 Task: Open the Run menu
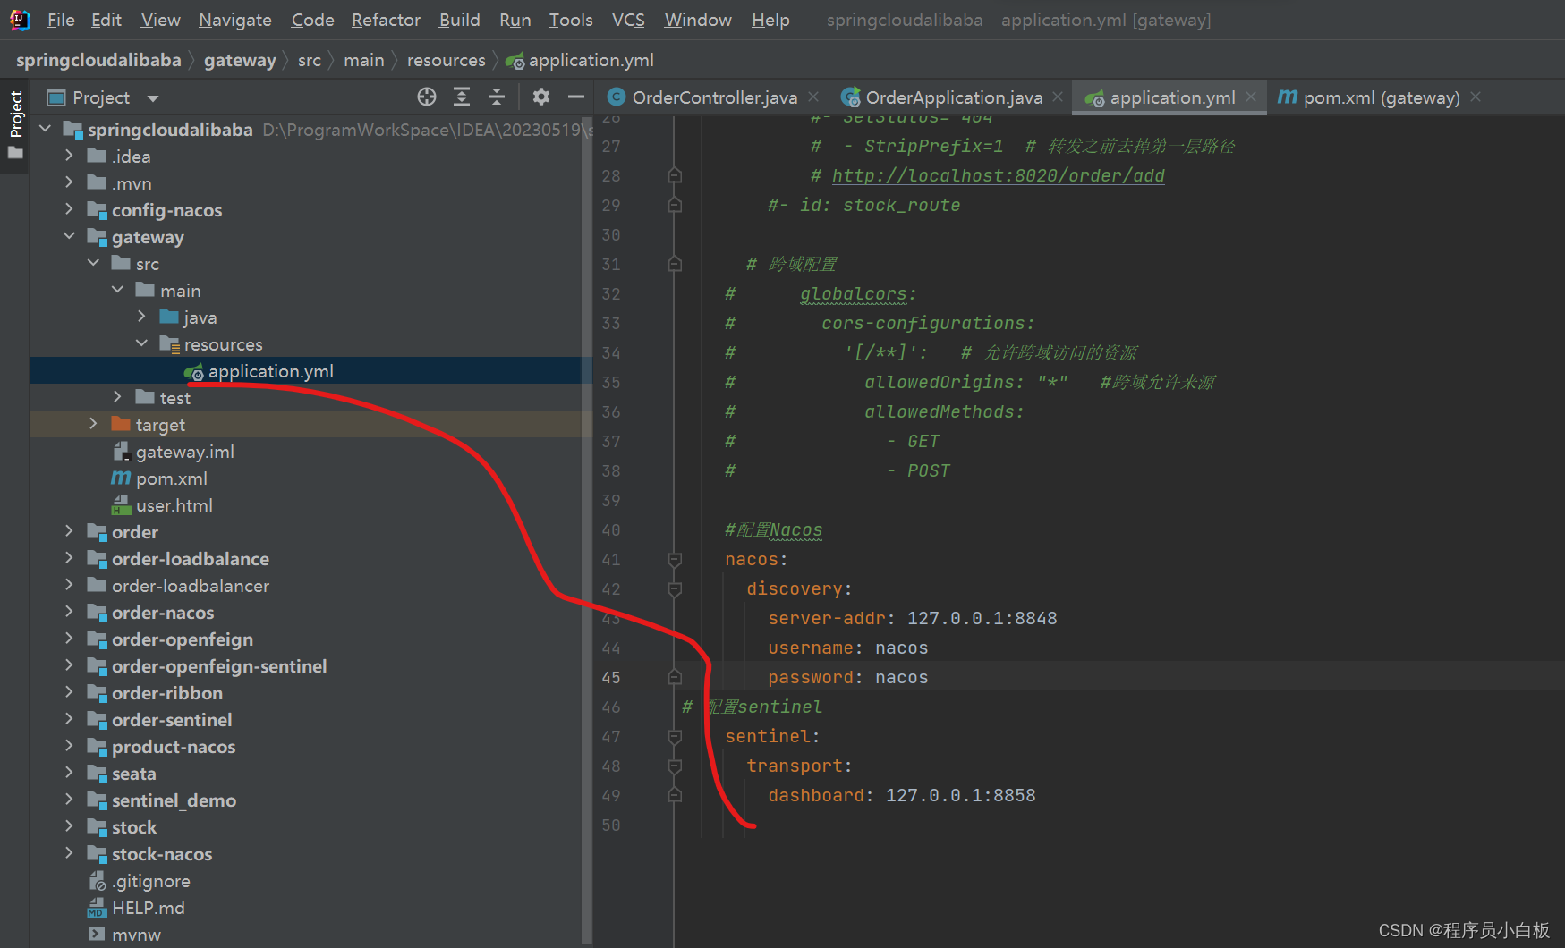[x=515, y=20]
